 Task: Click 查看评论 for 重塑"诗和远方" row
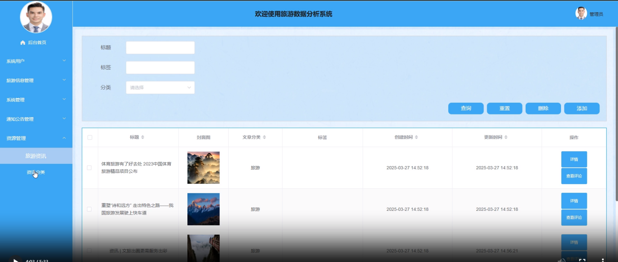(574, 218)
